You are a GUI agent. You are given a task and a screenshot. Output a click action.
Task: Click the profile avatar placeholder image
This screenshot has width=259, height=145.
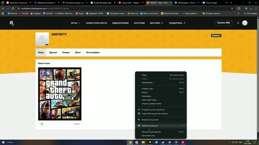[42, 39]
